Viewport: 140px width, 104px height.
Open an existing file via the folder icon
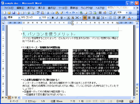point(9,13)
